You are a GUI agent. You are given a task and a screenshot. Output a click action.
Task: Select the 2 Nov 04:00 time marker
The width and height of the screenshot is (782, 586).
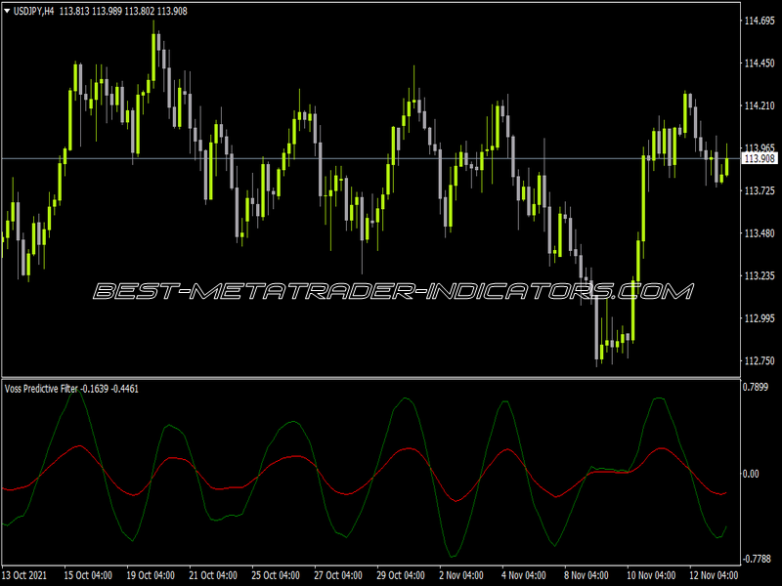click(461, 575)
